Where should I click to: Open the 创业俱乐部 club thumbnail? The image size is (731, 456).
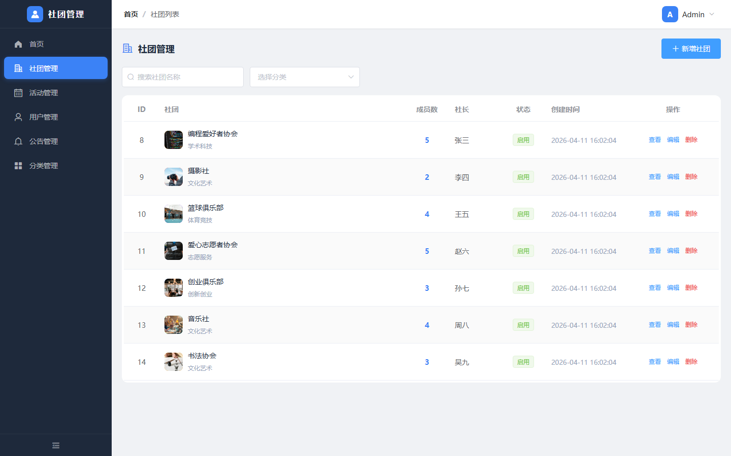tap(174, 288)
